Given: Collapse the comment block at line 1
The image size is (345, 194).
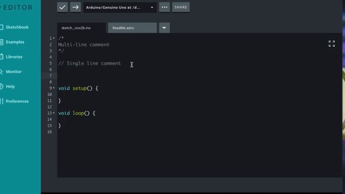Looking at the screenshot, I should [54, 38].
